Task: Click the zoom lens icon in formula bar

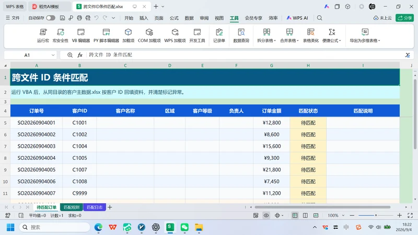Action: (x=70, y=55)
